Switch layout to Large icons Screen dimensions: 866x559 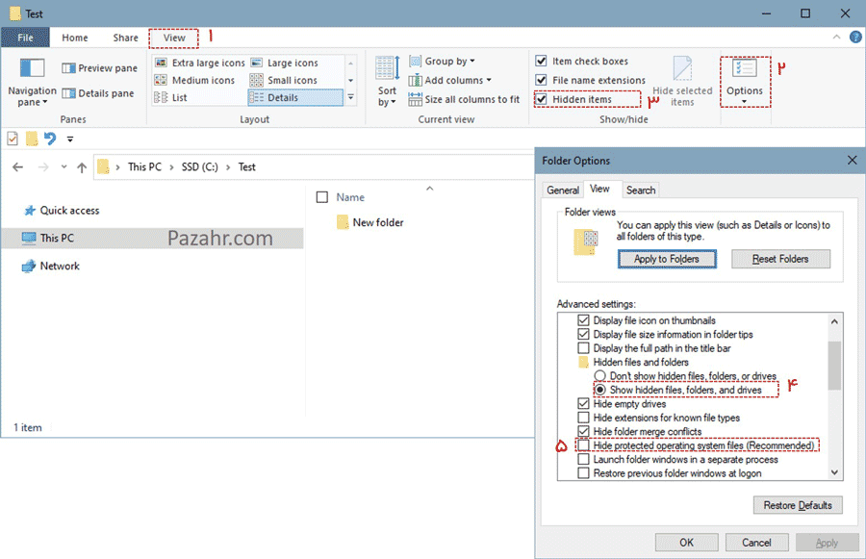pos(285,63)
